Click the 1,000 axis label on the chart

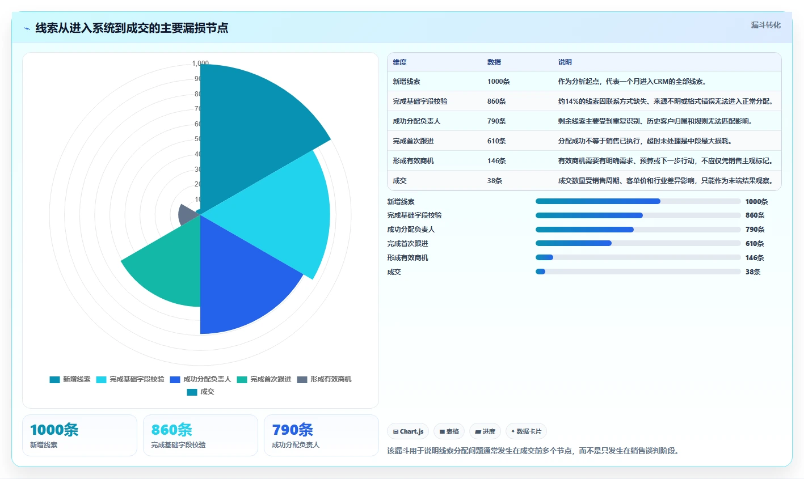(200, 63)
